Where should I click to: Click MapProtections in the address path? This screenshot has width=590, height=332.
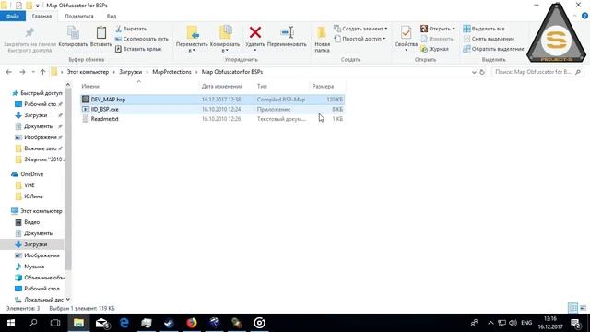(171, 72)
